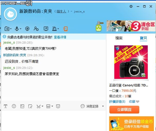This screenshot has width=156, height=131.
Task: Expand the message history dropdown arrow
Action: [x=103, y=106]
